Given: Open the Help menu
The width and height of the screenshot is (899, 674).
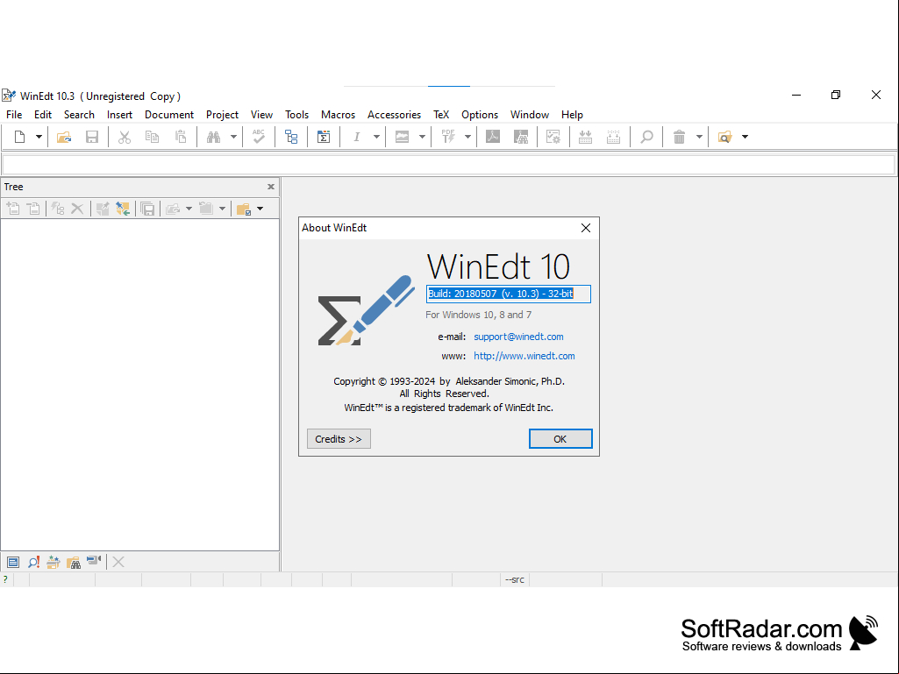Looking at the screenshot, I should click(x=572, y=115).
